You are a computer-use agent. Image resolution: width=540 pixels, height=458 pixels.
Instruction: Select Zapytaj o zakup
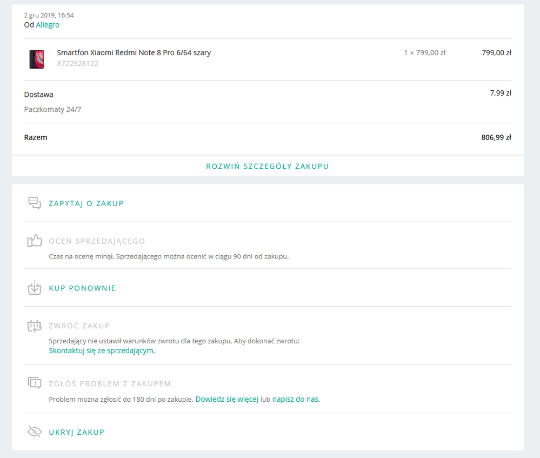point(86,203)
